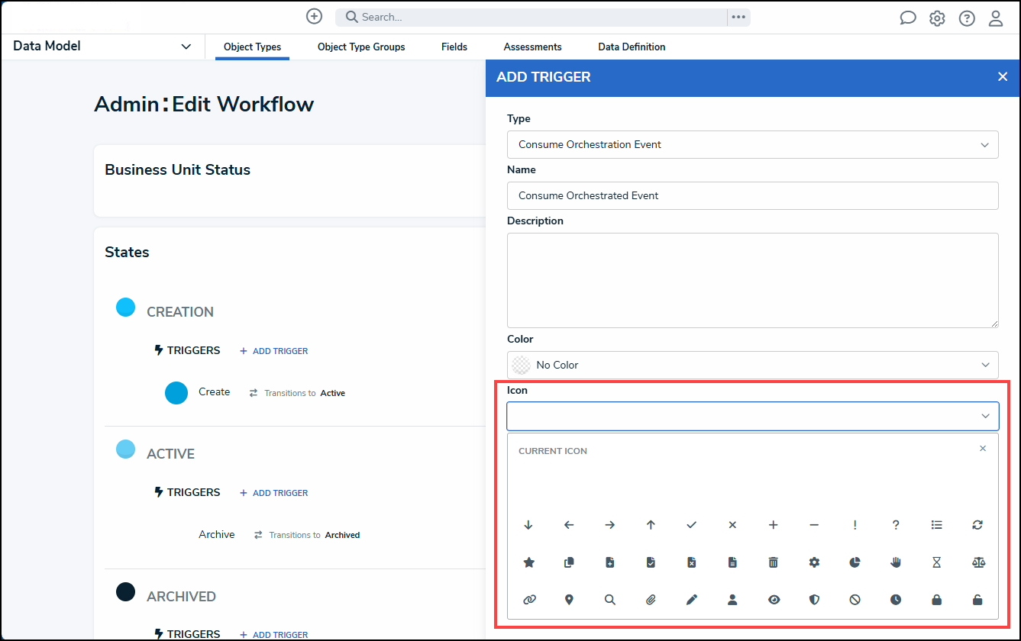The width and height of the screenshot is (1021, 641).
Task: Choose the up arrow icon
Action: (x=651, y=525)
